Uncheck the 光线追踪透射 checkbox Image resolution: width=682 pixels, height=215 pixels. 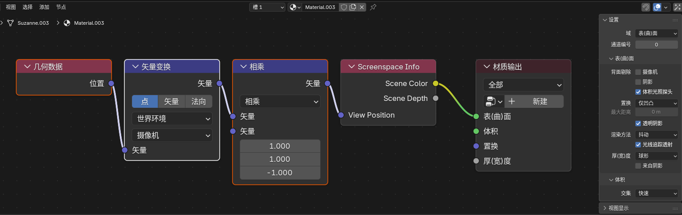[638, 145]
